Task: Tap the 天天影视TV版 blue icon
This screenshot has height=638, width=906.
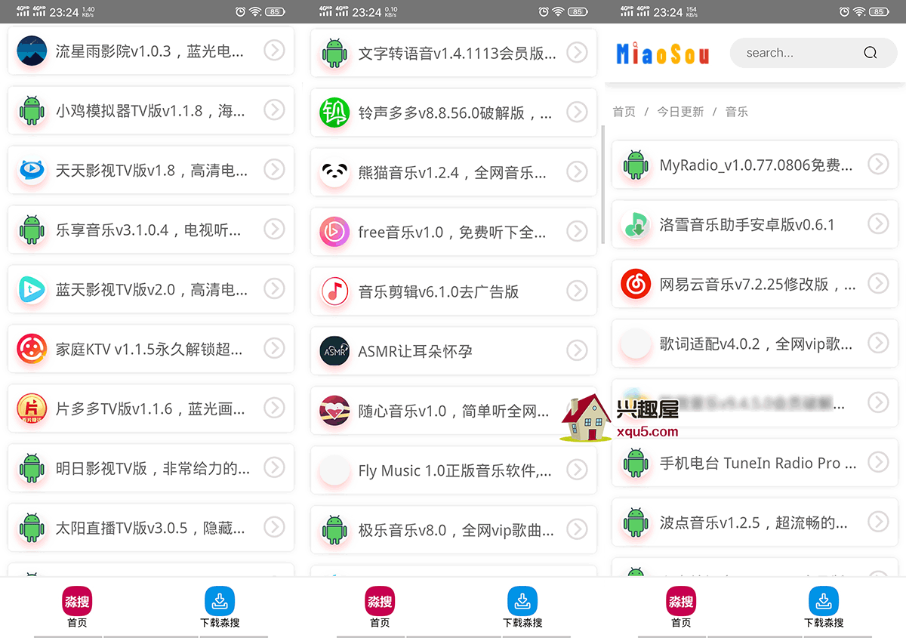Action: tap(32, 171)
